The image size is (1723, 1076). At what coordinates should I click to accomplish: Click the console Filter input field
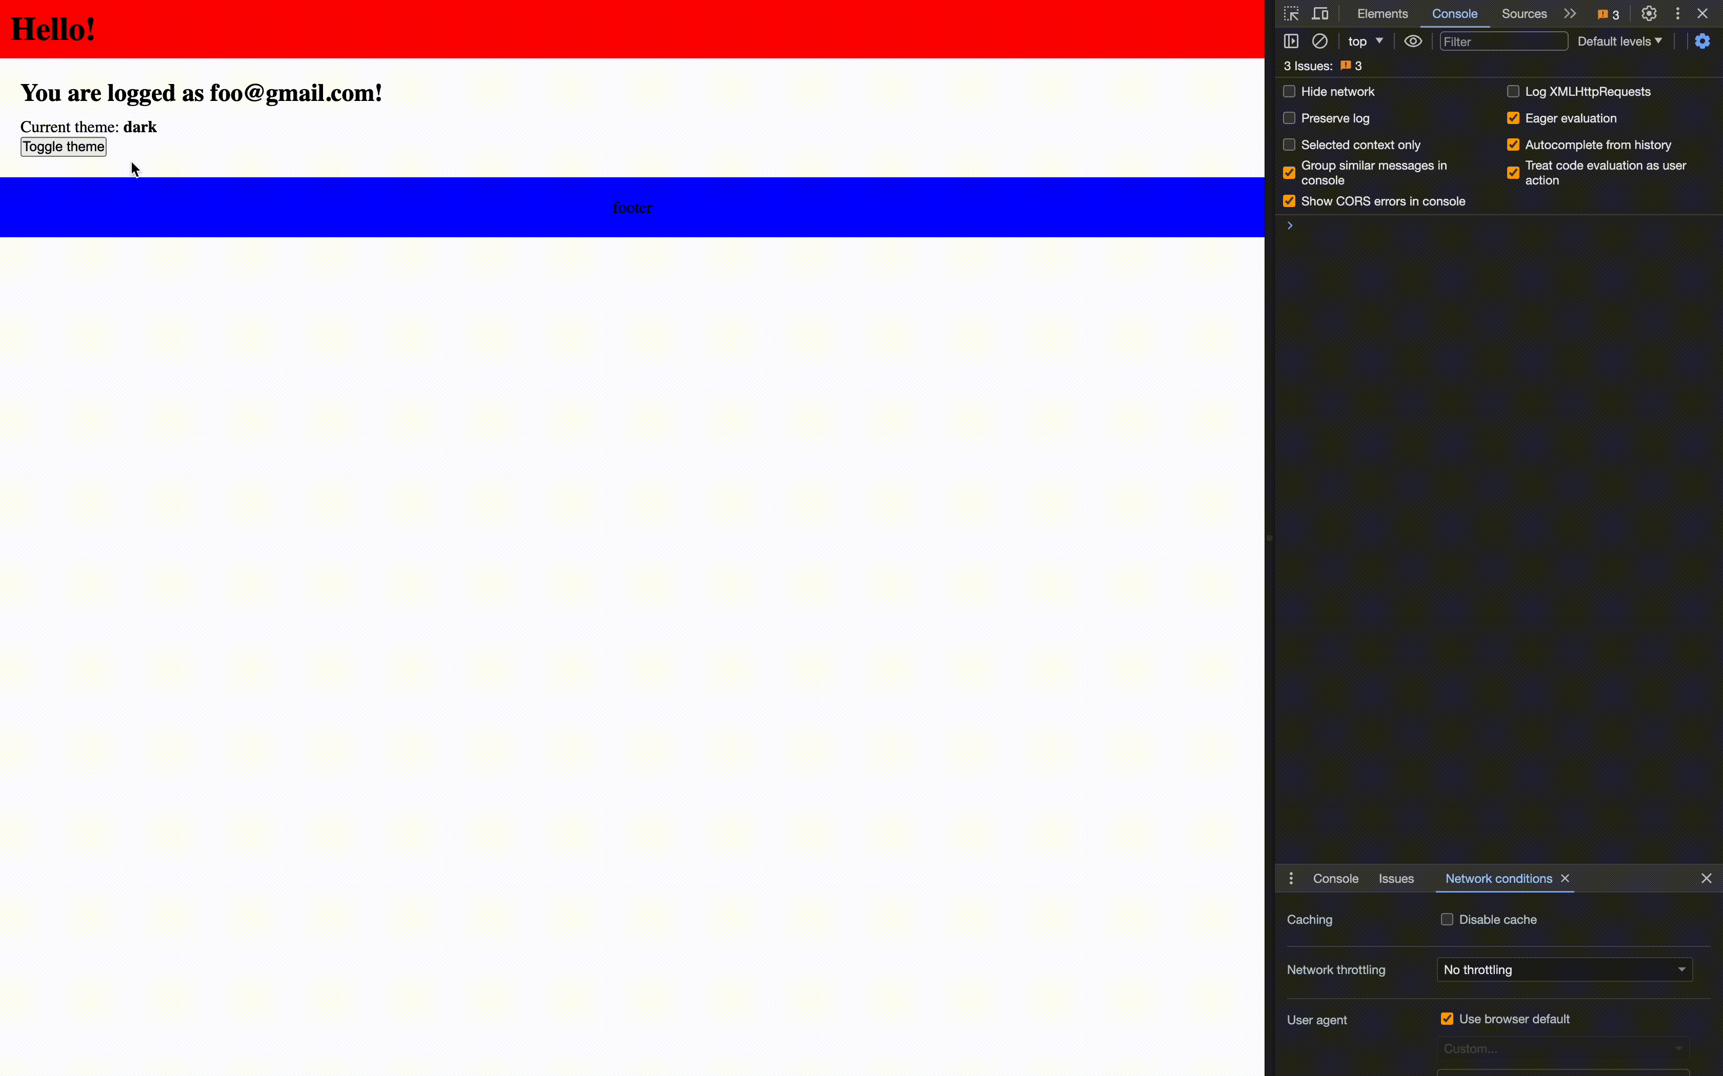coord(1502,42)
